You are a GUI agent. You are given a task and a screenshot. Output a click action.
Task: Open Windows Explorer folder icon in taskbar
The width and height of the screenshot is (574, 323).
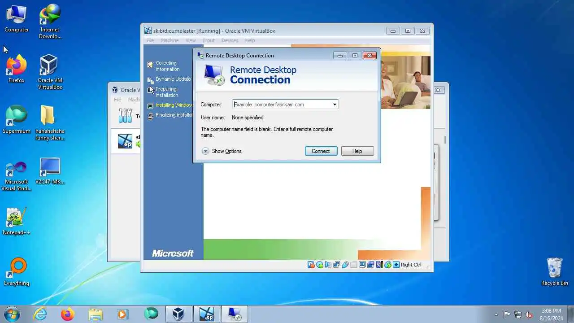click(96, 314)
